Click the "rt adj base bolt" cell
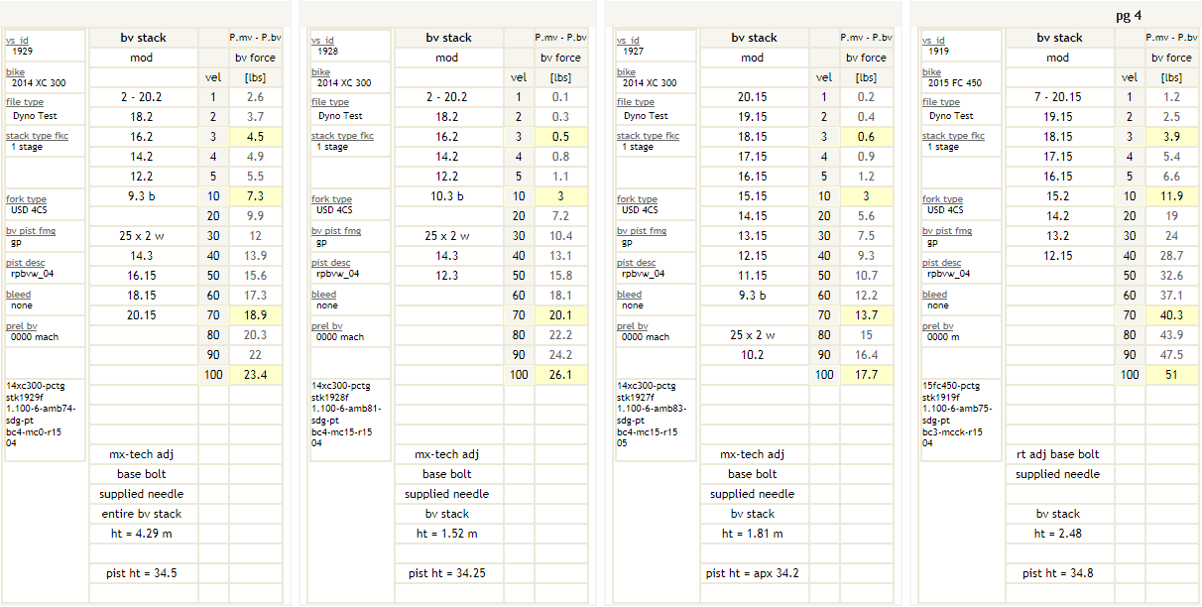This screenshot has height=607, width=1202. (x=1058, y=454)
